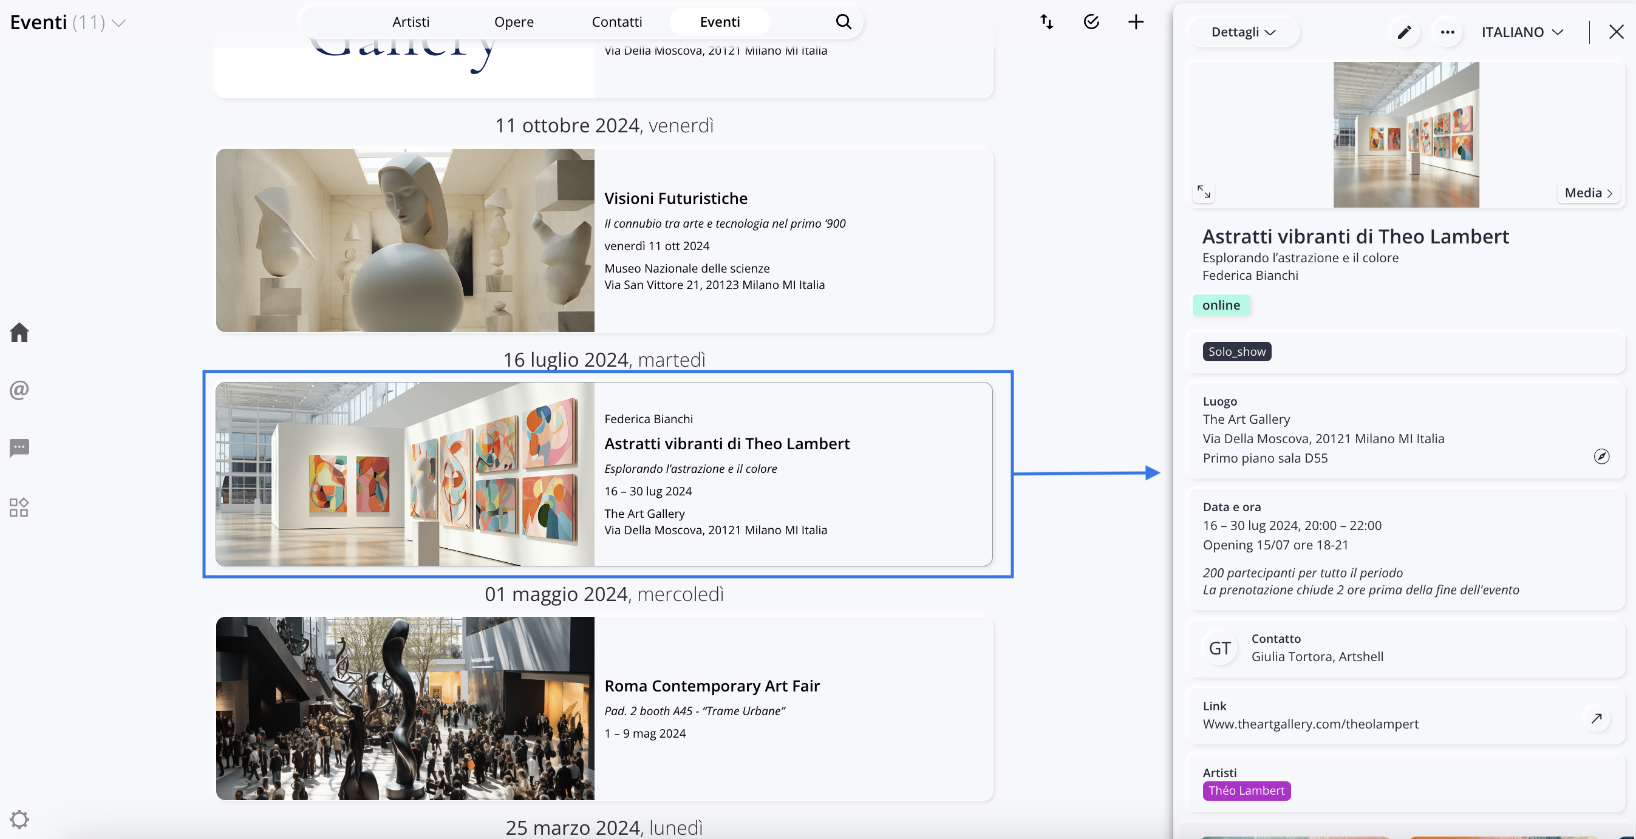Click the detail panel event image
Viewport: 1636px width, 839px height.
point(1405,135)
